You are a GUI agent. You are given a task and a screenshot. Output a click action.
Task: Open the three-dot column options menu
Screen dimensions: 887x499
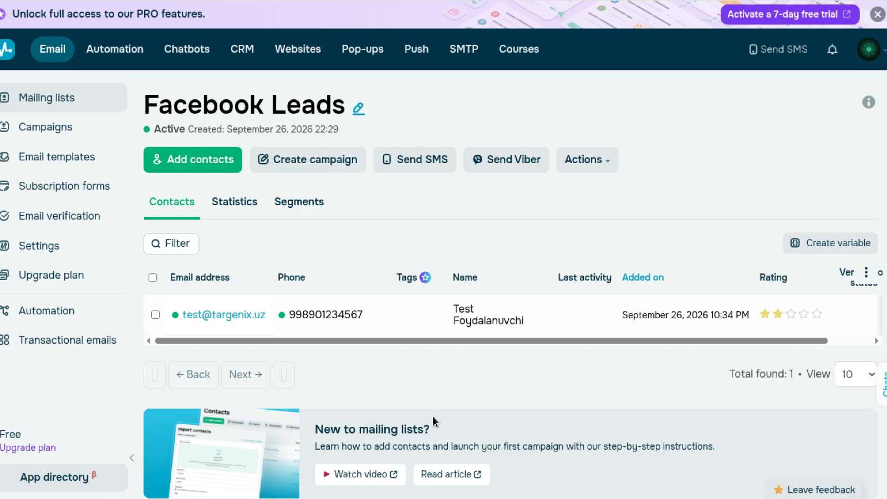pyautogui.click(x=866, y=272)
